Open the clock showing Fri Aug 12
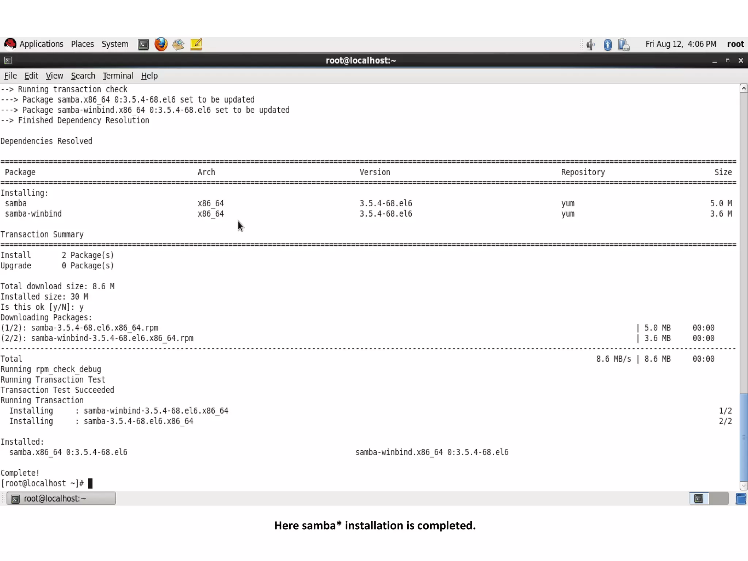The width and height of the screenshot is (748, 561). point(681,44)
